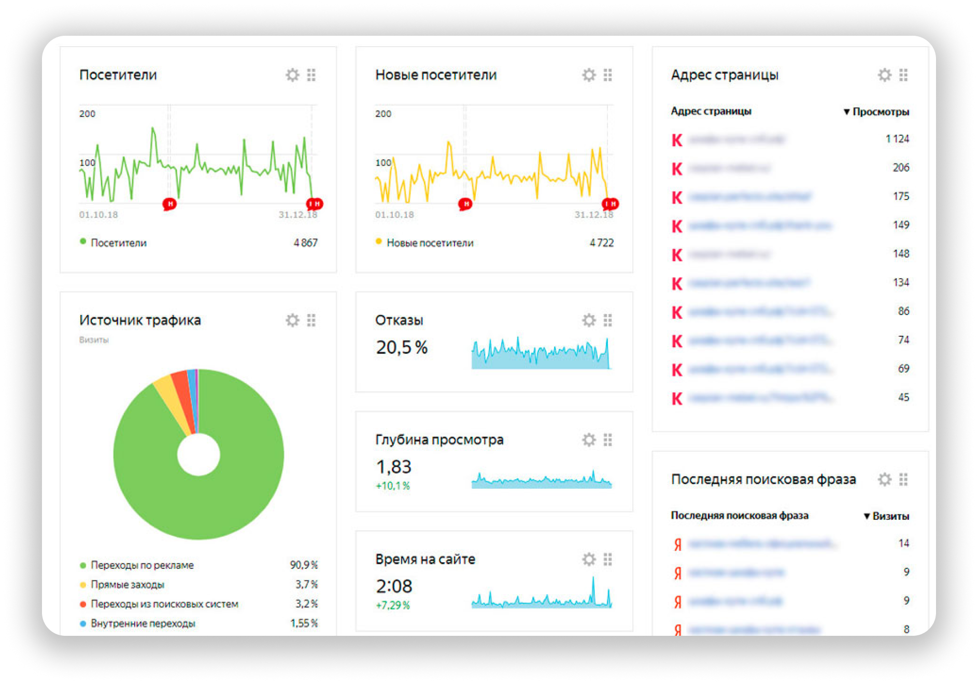Viewport: 978px width, 684px height.
Task: Select Прямые заходы legend item
Action: point(122,585)
